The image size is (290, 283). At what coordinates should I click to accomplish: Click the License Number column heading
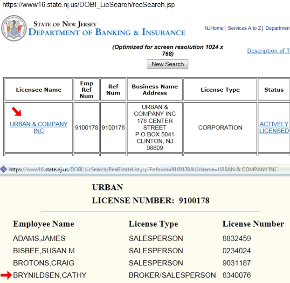pyautogui.click(x=253, y=224)
